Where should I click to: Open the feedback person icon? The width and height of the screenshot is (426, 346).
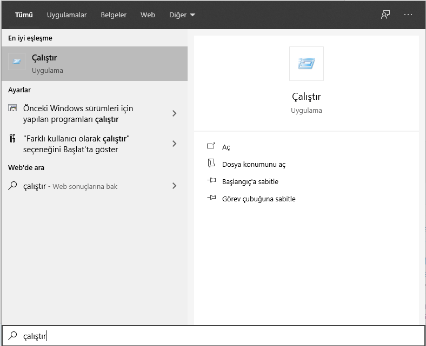[385, 15]
